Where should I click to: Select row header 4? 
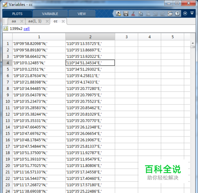tap(8, 63)
